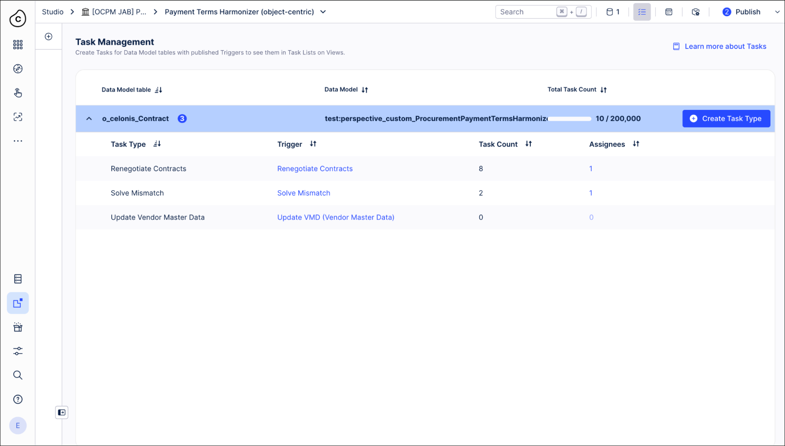
Task: Open the magnifier search icon in sidebar
Action: coord(18,375)
